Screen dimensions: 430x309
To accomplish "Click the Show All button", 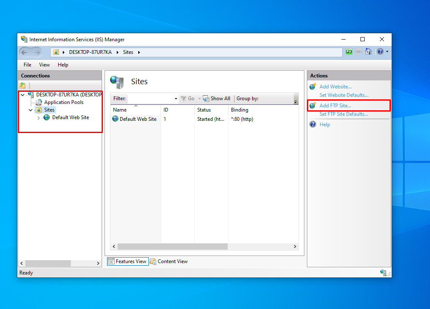I will 217,99.
